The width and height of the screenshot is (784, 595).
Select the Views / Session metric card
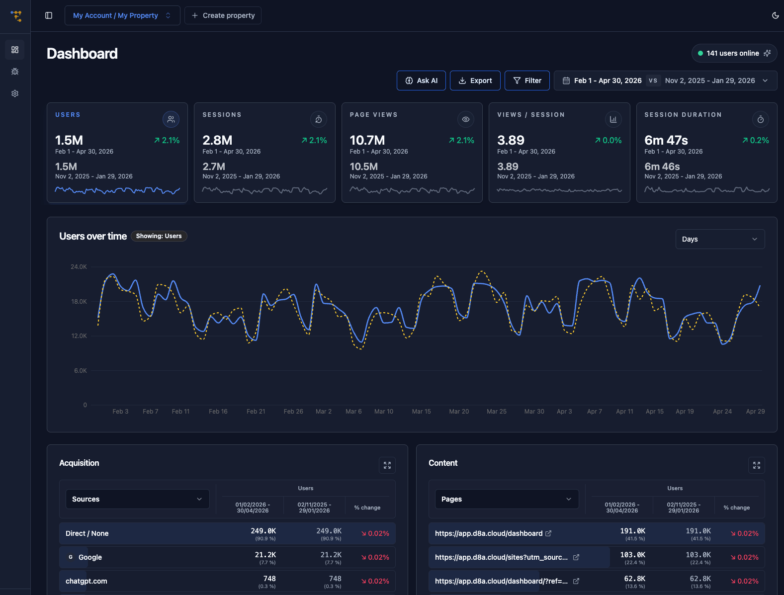coord(559,153)
